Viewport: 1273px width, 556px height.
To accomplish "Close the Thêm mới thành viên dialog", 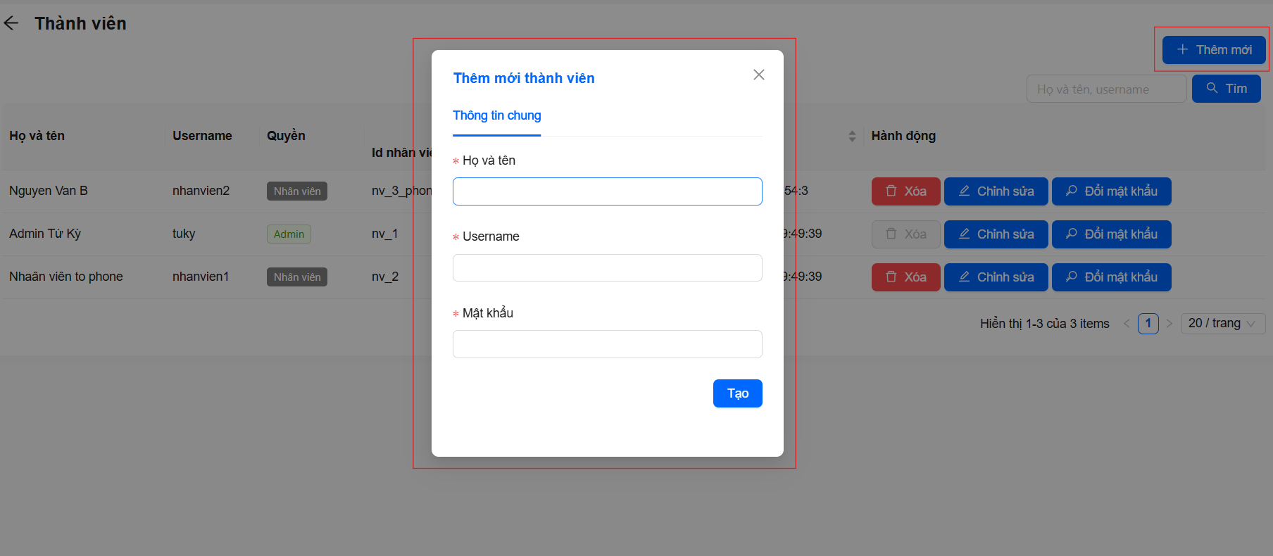I will pos(758,75).
